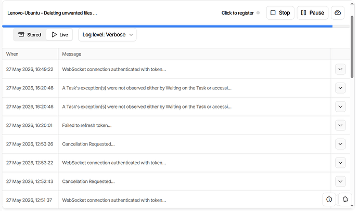
Task: Click the Message column header
Action: 195,54
